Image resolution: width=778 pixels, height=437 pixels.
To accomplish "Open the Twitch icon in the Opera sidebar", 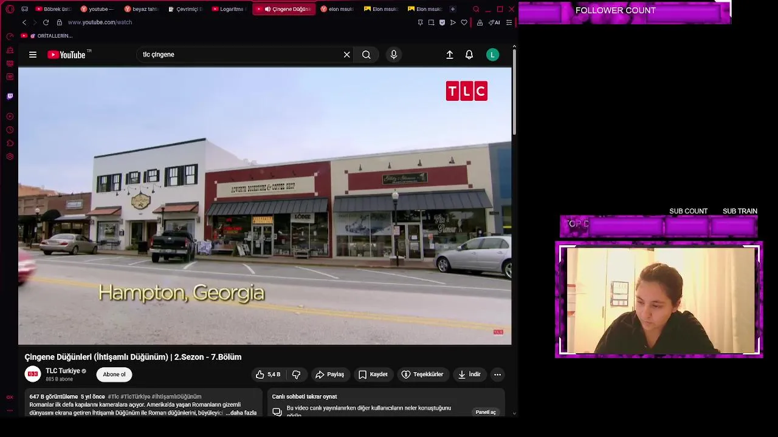I will tap(10, 96).
